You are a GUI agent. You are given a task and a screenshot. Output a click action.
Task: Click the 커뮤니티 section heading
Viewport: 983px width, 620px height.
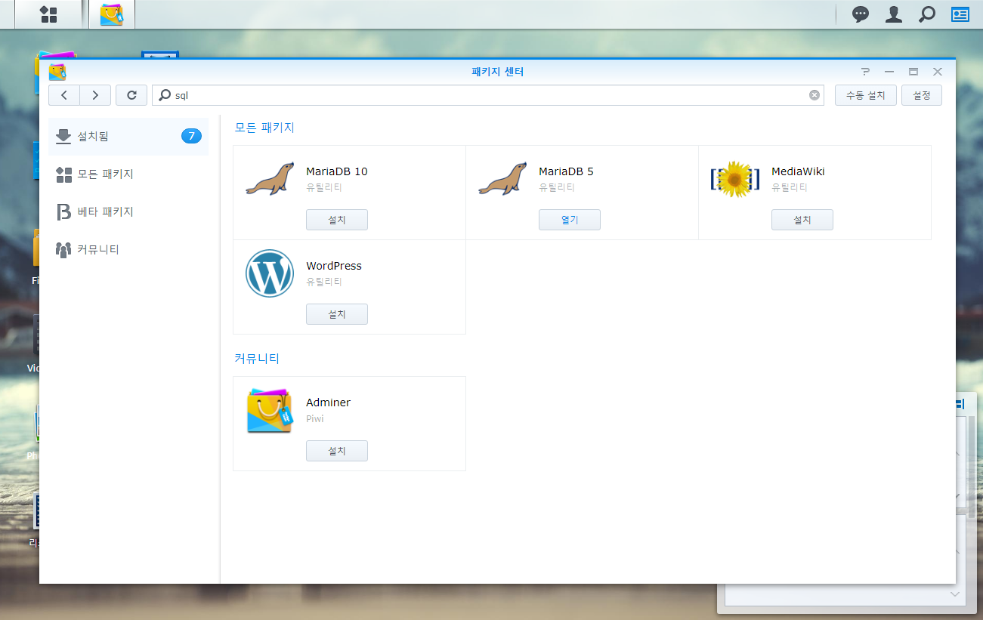[x=257, y=358]
